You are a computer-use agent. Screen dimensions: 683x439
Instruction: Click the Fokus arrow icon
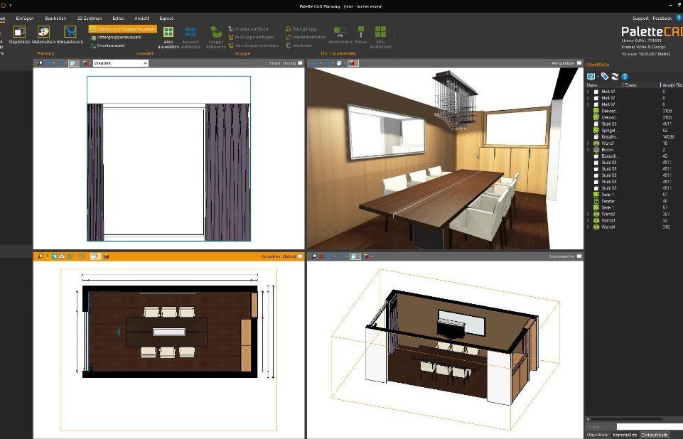coord(360,32)
